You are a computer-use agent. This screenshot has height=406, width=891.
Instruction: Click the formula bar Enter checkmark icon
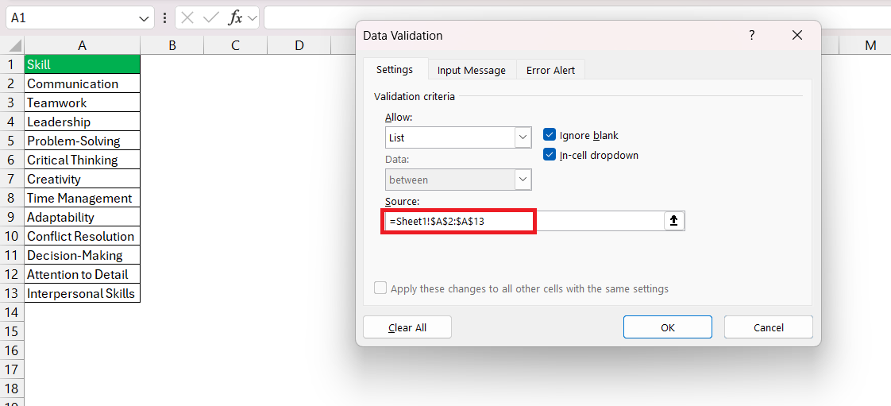point(210,18)
